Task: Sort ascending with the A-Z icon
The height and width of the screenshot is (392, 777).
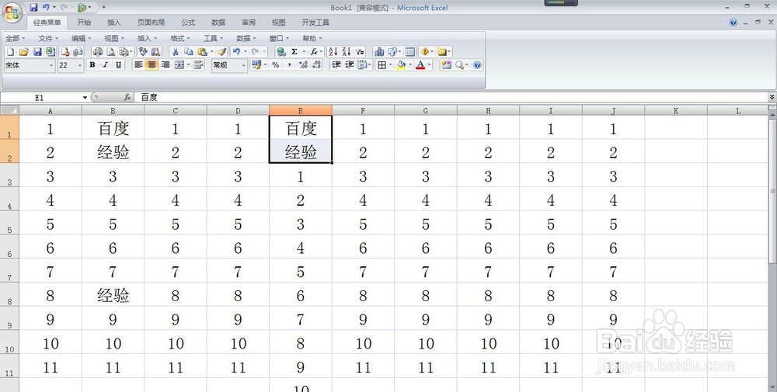Action: coord(333,51)
